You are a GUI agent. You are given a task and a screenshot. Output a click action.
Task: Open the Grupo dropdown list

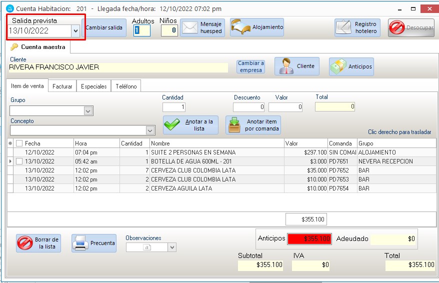88,110
